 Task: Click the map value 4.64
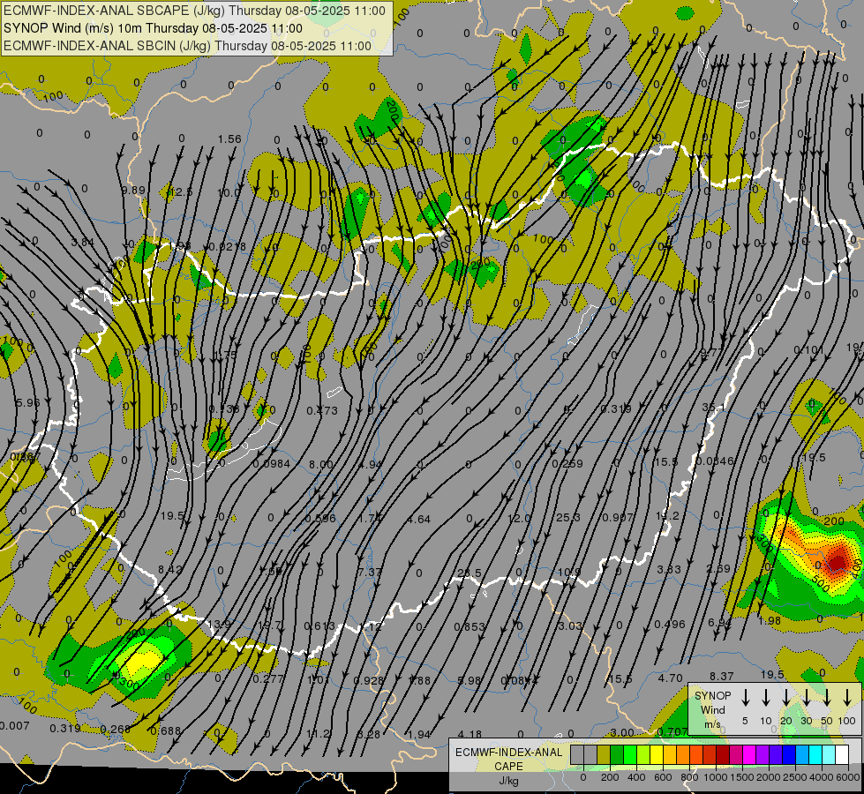pyautogui.click(x=419, y=519)
